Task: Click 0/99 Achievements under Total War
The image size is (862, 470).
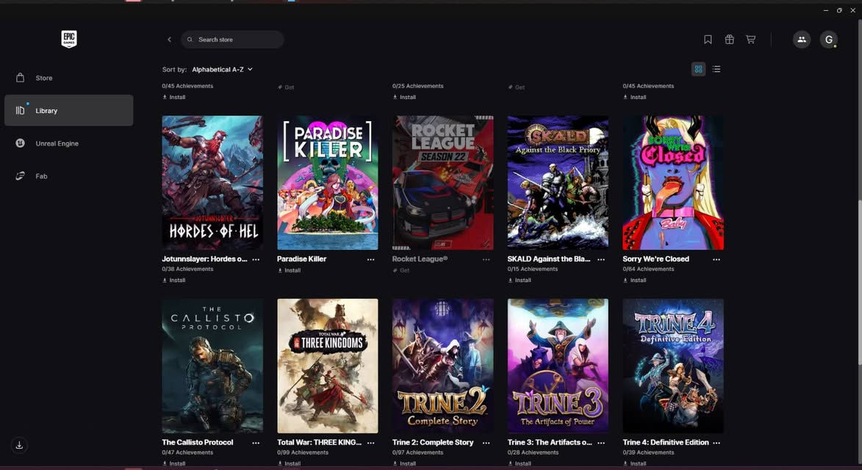Action: (x=303, y=452)
